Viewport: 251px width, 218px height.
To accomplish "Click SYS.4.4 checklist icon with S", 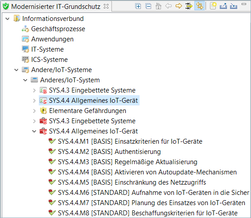I will (43, 101).
